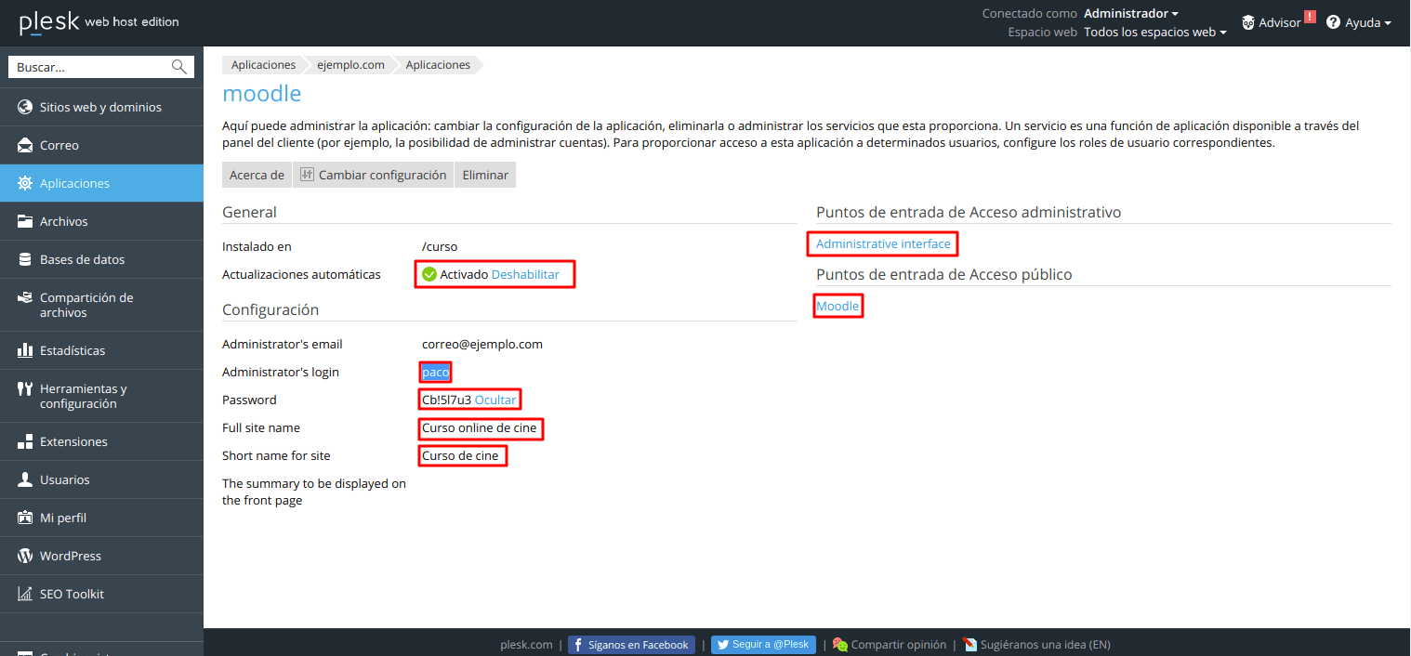Screen dimensions: 1411x656
Task: Click the gear icon for Aplicaciones
Action: tap(25, 183)
